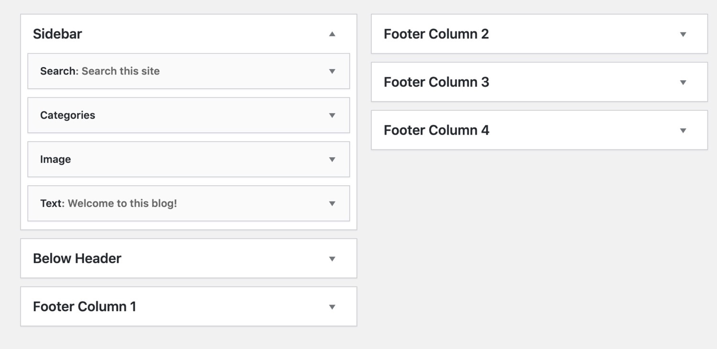Open the "Search: Search this site" widget title
Image resolution: width=717 pixels, height=349 pixels.
point(100,71)
